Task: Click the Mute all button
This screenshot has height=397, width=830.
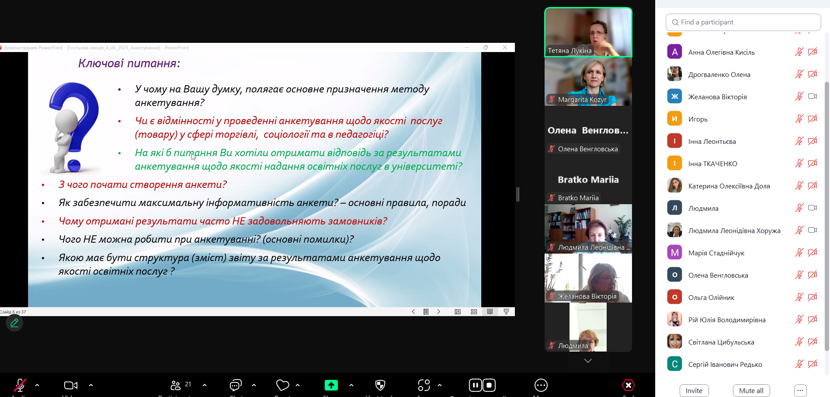Action: pyautogui.click(x=751, y=390)
